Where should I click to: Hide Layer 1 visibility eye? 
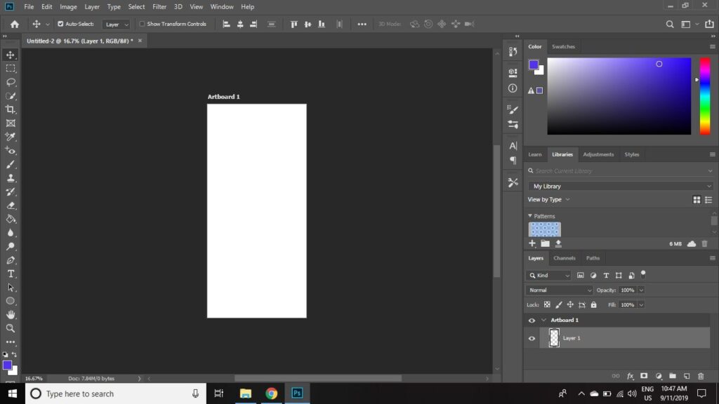pyautogui.click(x=532, y=339)
